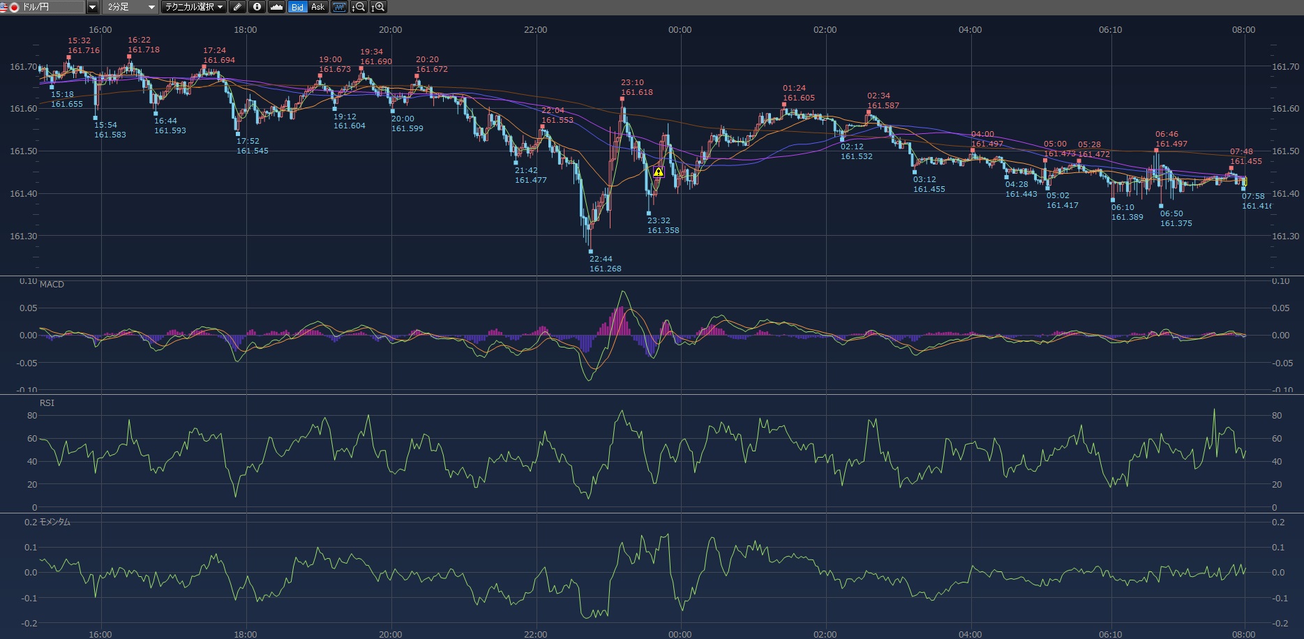The height and width of the screenshot is (639, 1304).
Task: Zoom out the chart vertically
Action: point(358,7)
